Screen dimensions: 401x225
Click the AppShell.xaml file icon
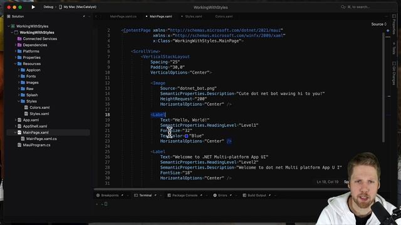click(19, 126)
